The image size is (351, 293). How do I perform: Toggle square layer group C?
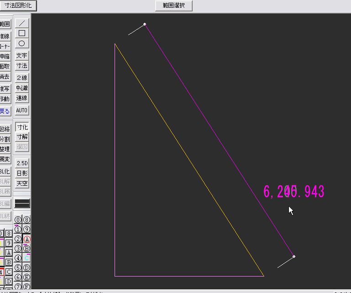[x=9, y=272]
